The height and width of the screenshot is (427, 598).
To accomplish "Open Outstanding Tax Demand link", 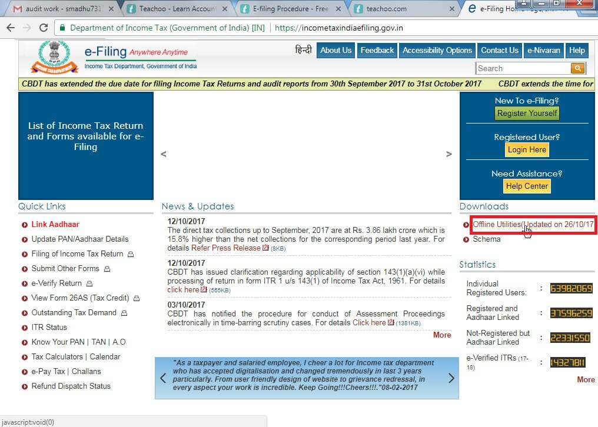I will pyautogui.click(x=74, y=313).
